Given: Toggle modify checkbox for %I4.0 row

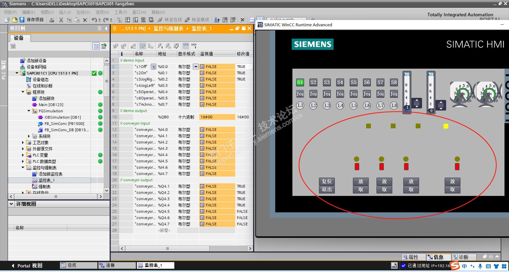Looking at the screenshot, I should tap(202, 130).
